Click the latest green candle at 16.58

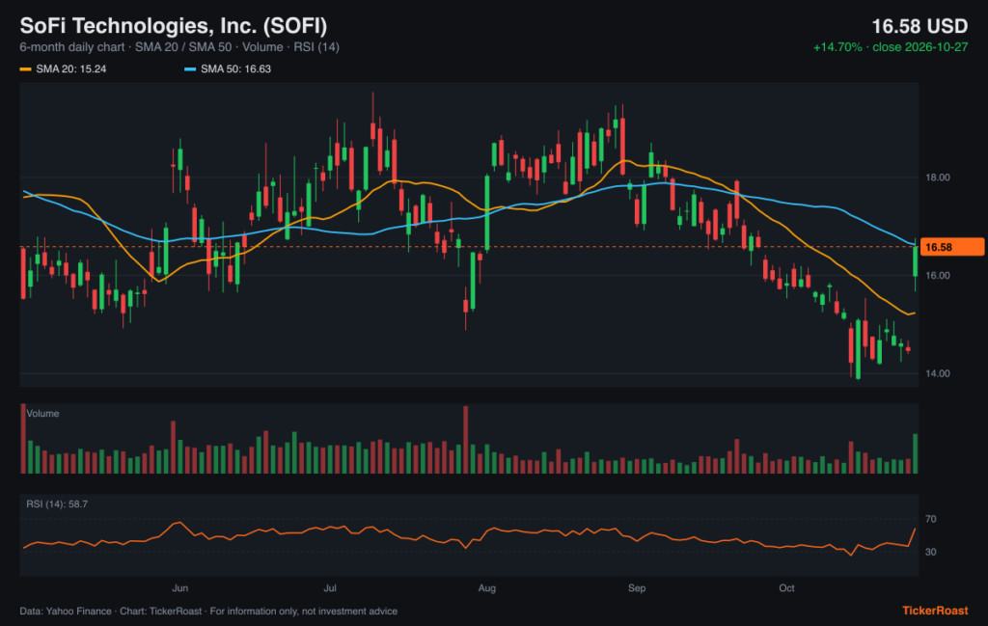click(916, 261)
